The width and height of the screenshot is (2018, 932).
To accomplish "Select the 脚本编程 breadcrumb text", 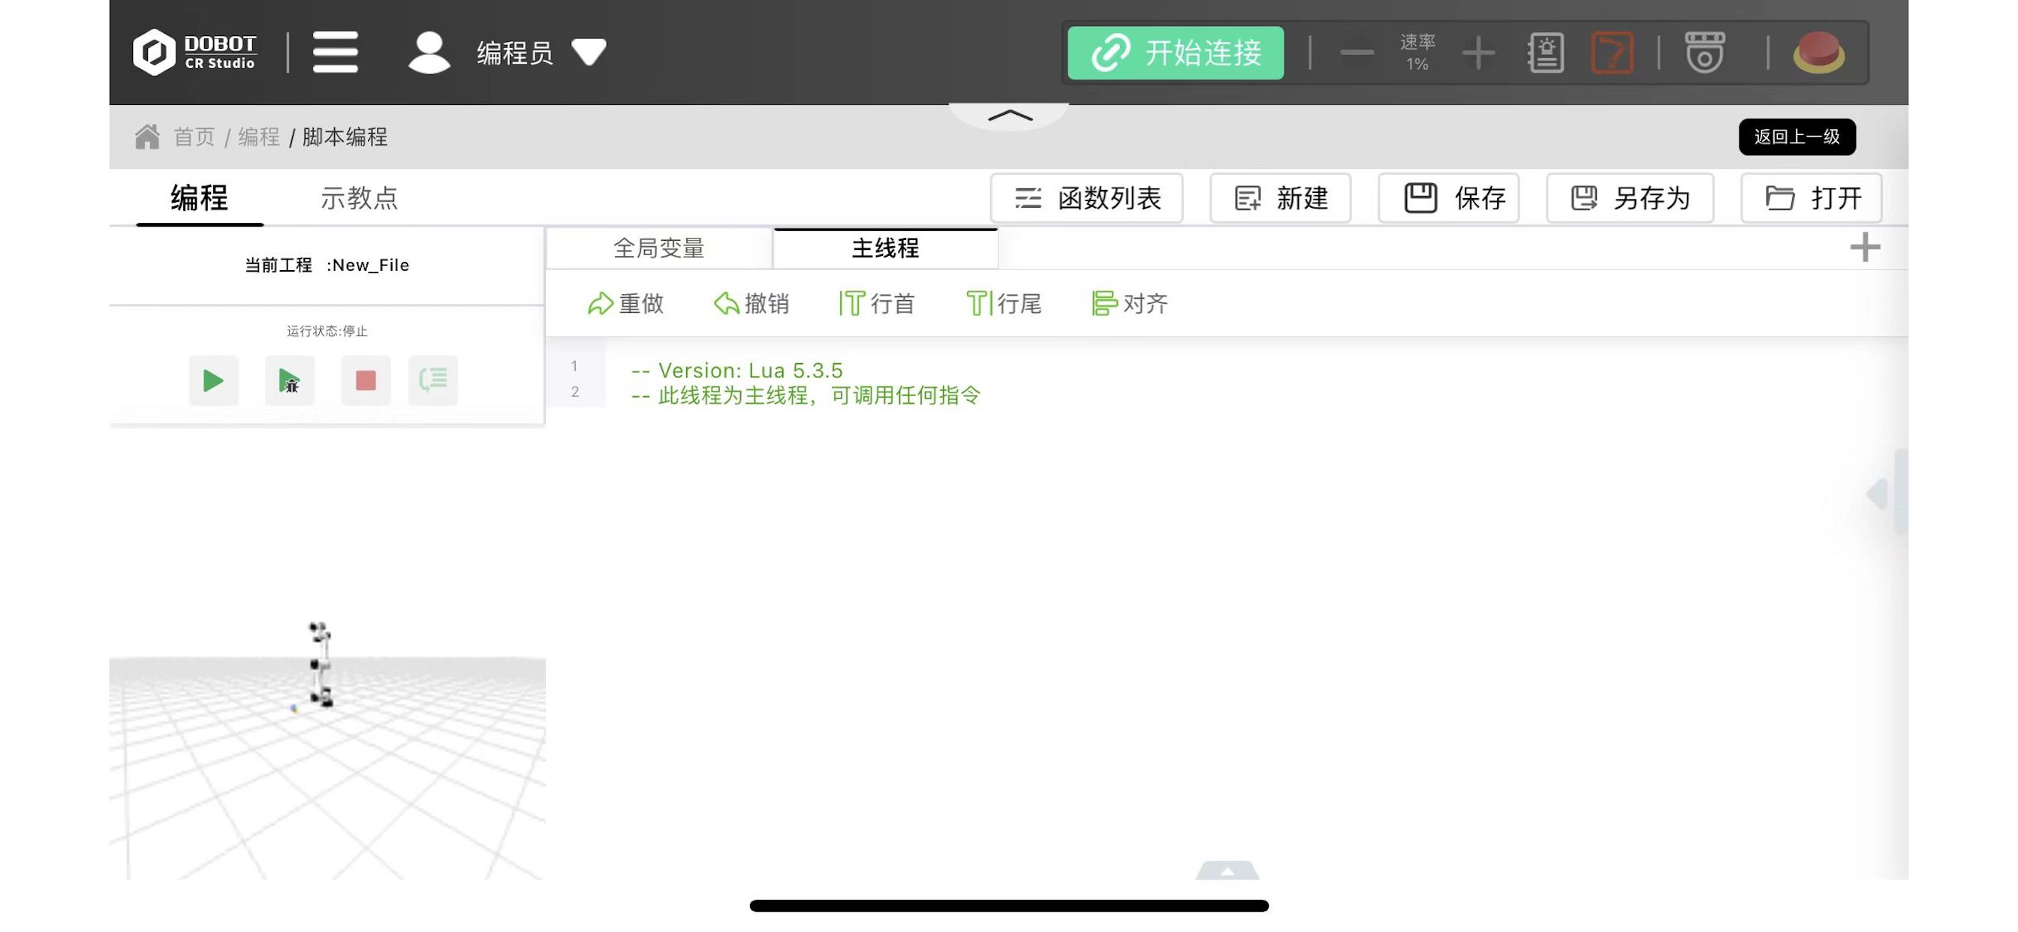I will (x=345, y=137).
